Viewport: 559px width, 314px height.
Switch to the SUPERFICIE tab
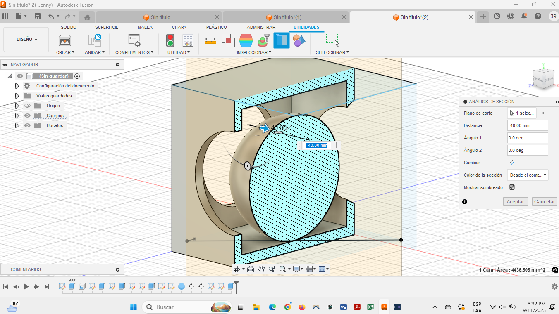point(107,27)
